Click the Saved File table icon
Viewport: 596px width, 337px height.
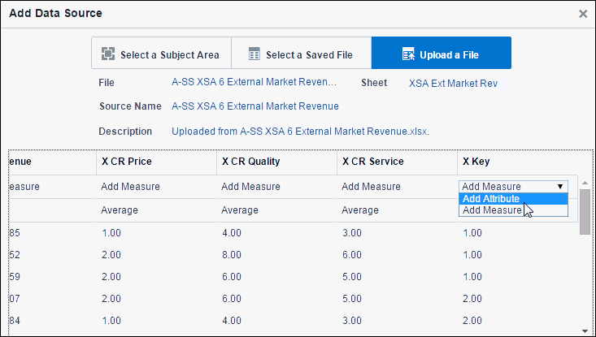254,54
